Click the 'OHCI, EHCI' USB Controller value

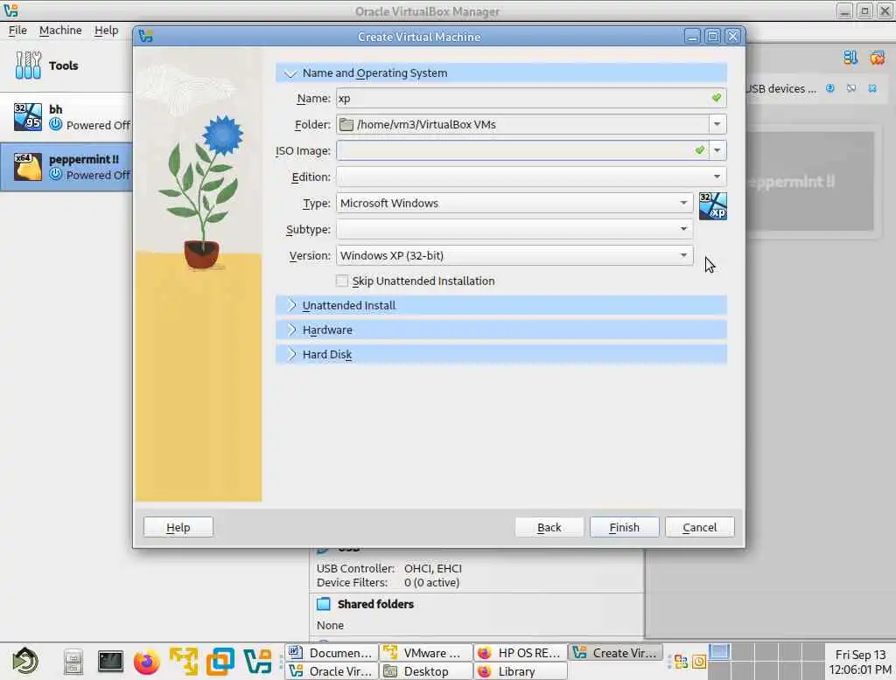coord(432,569)
